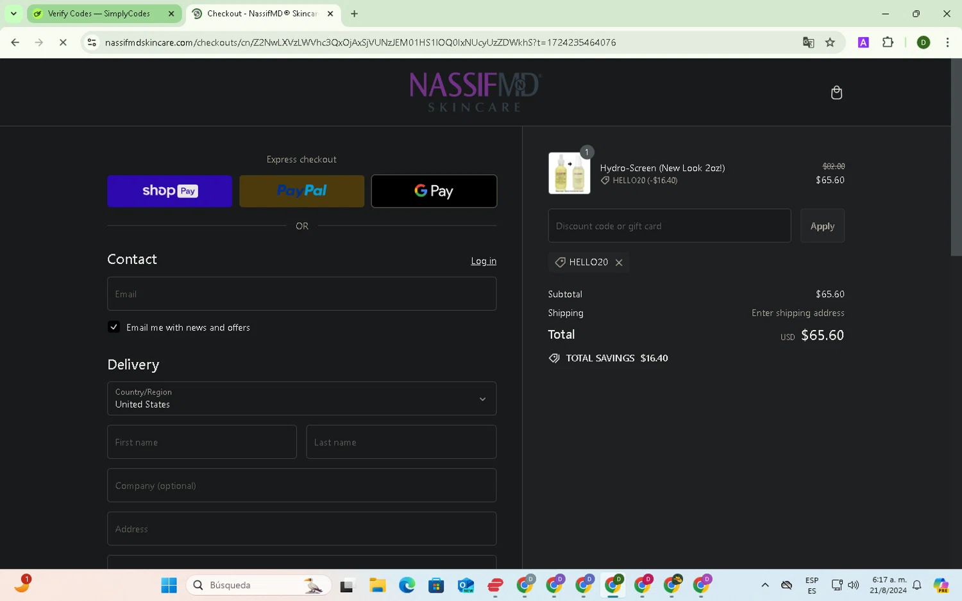Focus the First name field
Screen dimensions: 962x601
pyautogui.click(x=202, y=442)
